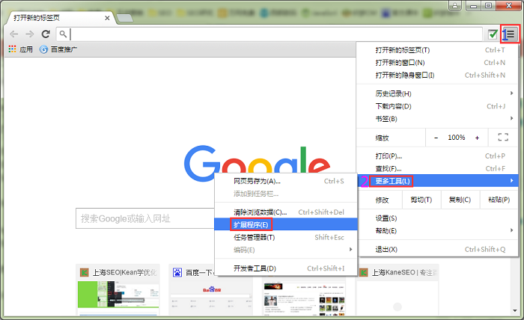Viewport: 524px width, 320px height.
Task: Click the green checkmark extension icon
Action: click(493, 34)
